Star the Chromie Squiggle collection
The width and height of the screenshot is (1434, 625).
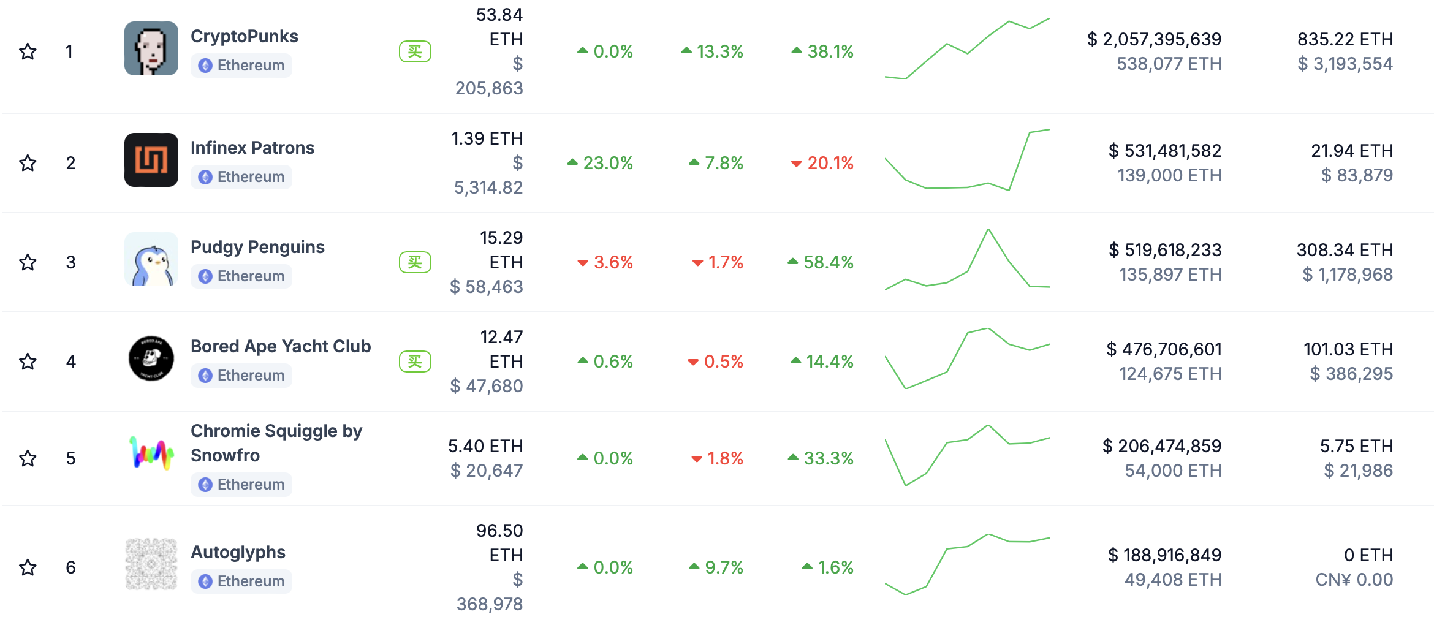[28, 458]
